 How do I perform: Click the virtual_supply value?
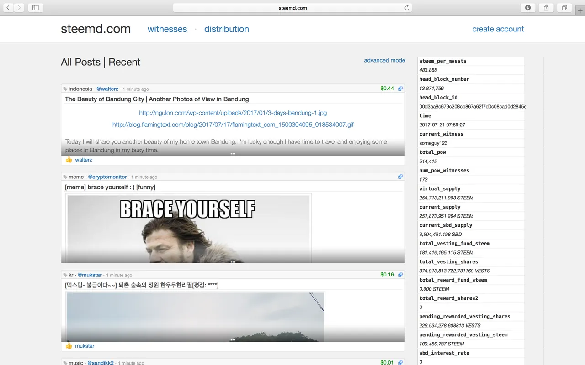coord(447,198)
